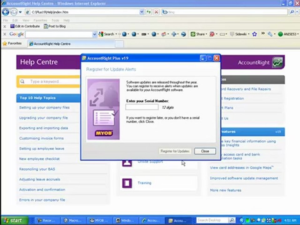The image size is (300, 225).
Task: Click the Bing search magnifier icon
Action: click(x=292, y=12)
